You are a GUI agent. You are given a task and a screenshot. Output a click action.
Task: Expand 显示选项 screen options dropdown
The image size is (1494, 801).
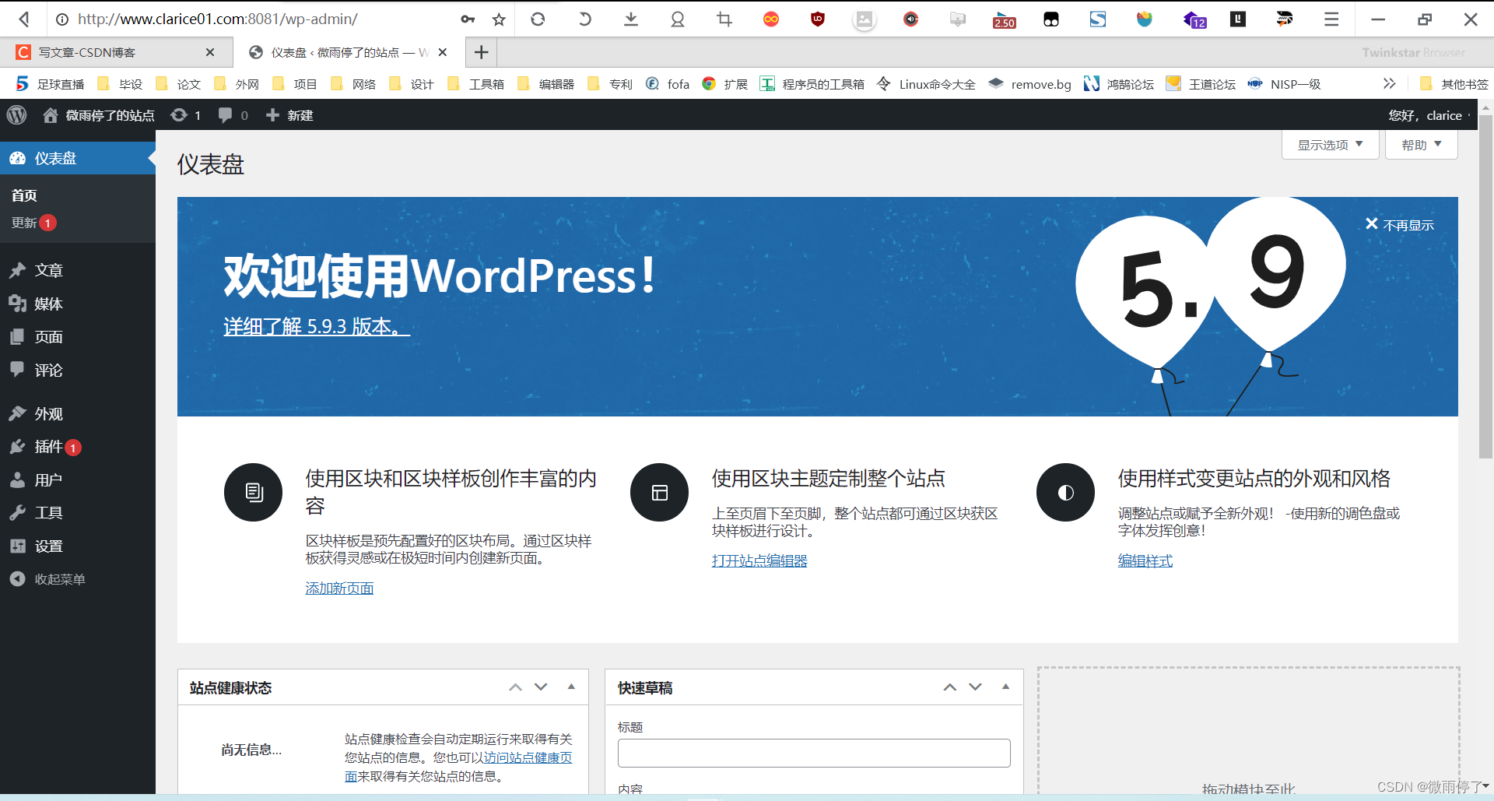pyautogui.click(x=1331, y=145)
